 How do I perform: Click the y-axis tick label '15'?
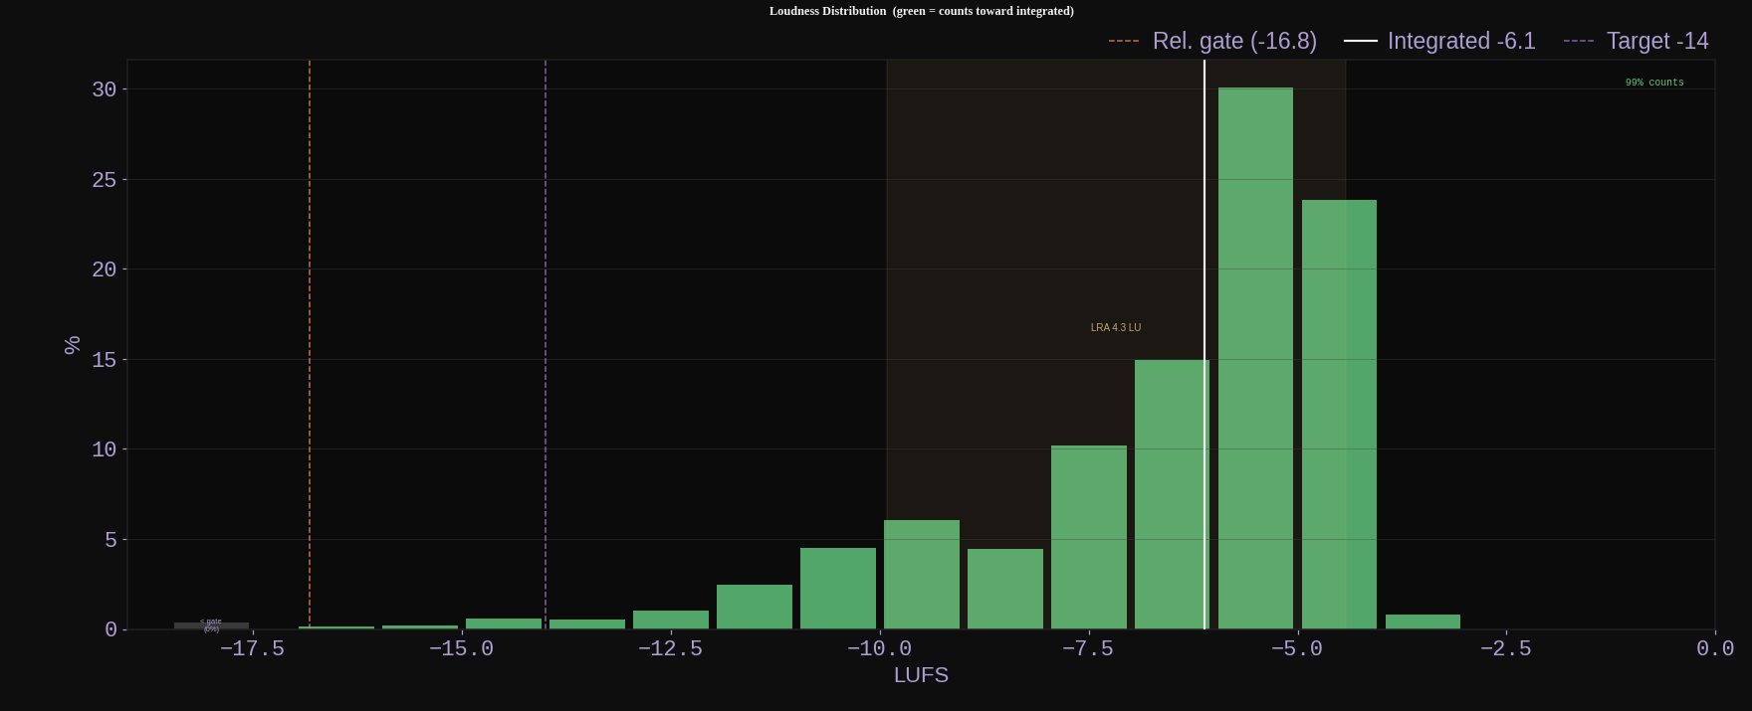104,360
